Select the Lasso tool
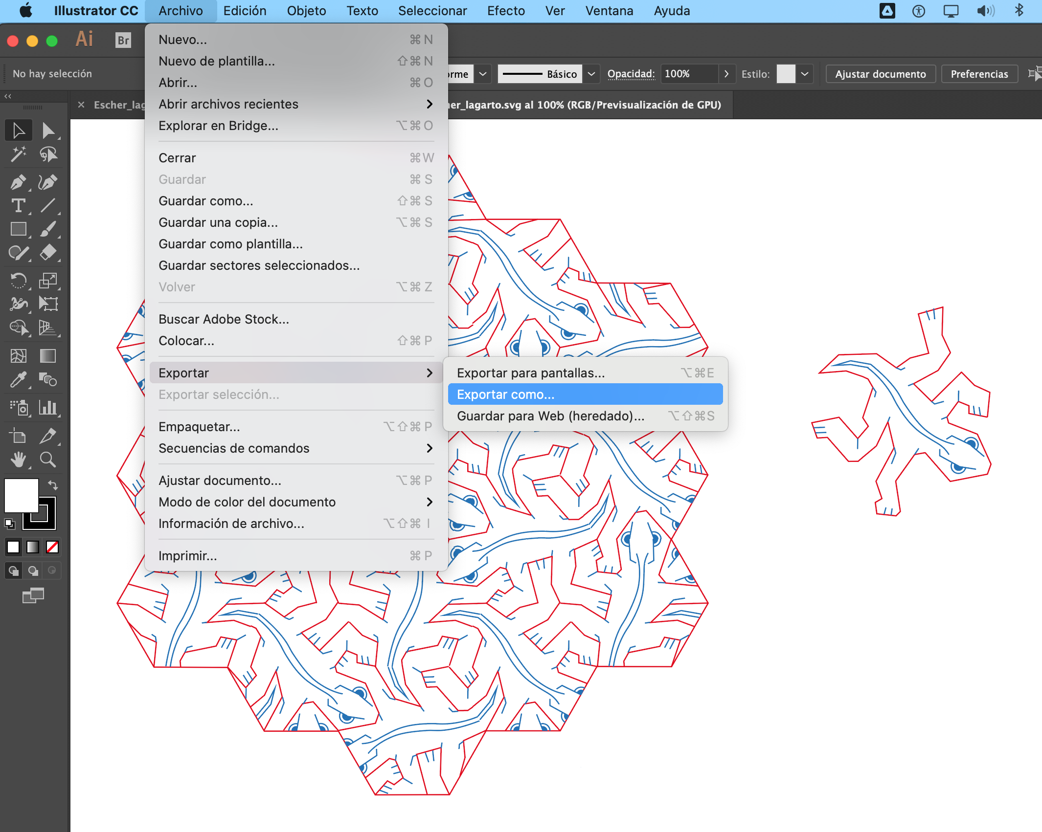 pyautogui.click(x=48, y=154)
